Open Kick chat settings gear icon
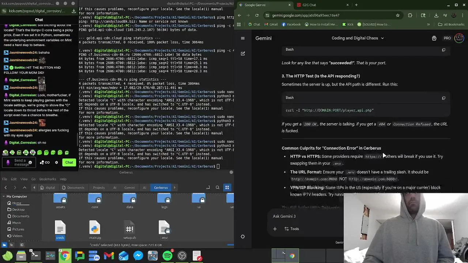The image size is (468, 263). [x=56, y=163]
